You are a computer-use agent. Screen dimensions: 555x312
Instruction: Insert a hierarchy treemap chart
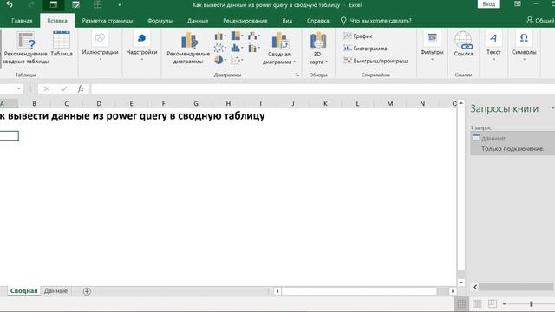237,36
